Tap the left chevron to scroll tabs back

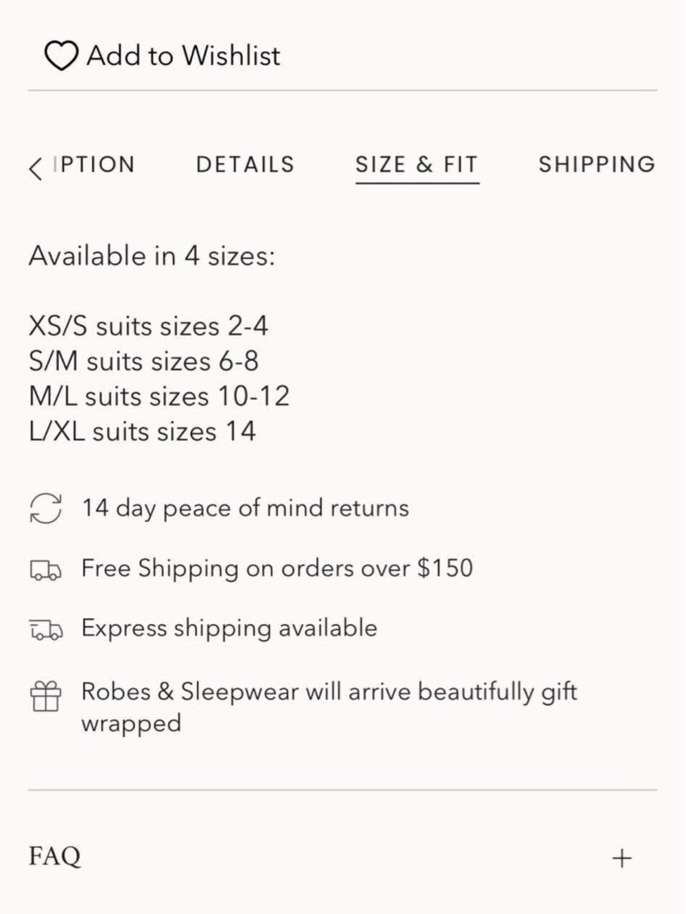coord(35,168)
